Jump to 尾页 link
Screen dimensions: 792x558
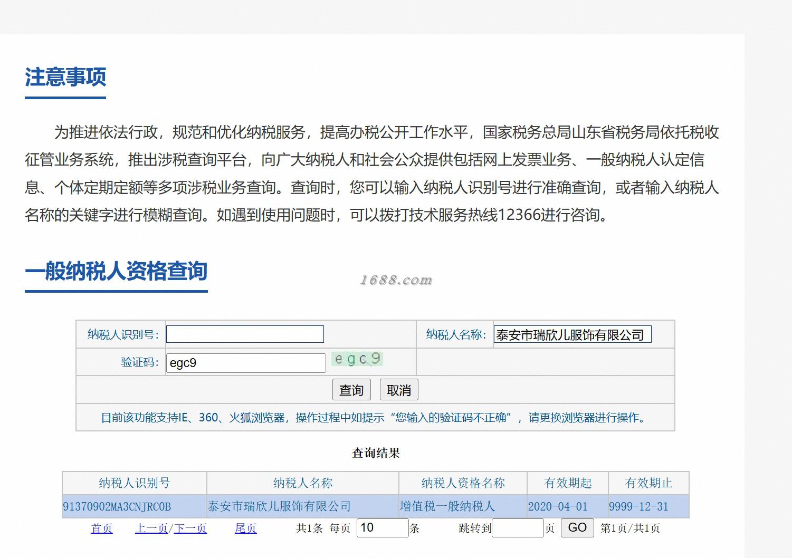point(246,528)
